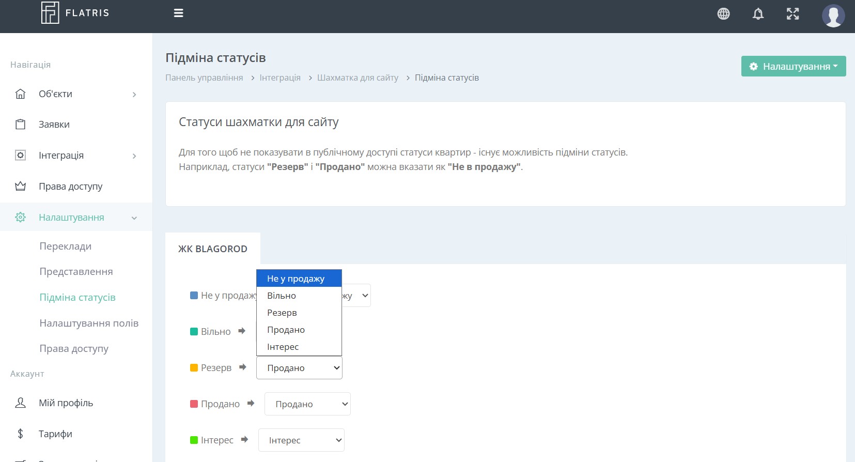The width and height of the screenshot is (855, 462).
Task: Open the Продано status dropdown
Action: coord(307,404)
